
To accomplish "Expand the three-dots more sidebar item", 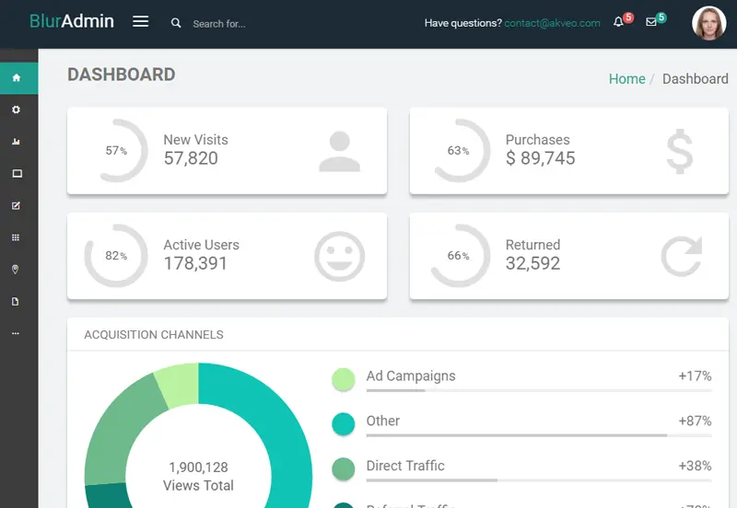I will coord(16,333).
